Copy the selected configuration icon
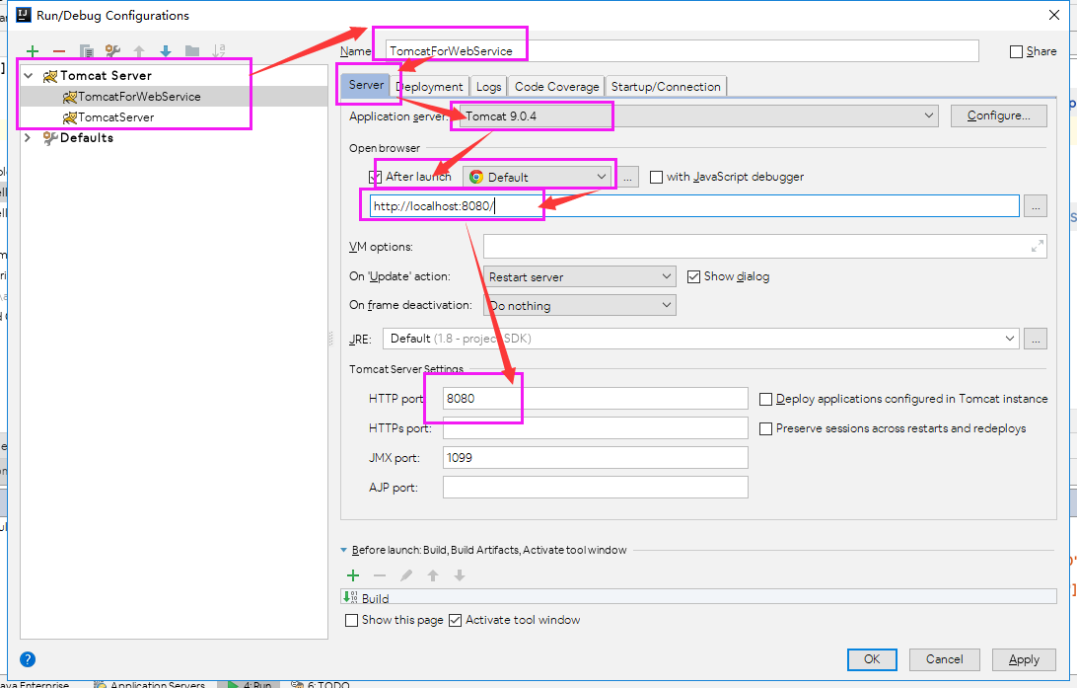The image size is (1077, 688). coord(86,51)
